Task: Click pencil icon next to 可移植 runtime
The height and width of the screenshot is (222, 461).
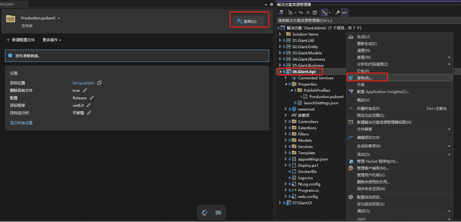Action: pyautogui.click(x=89, y=113)
